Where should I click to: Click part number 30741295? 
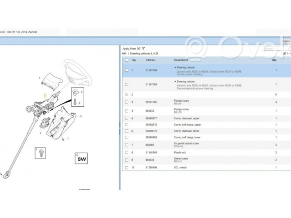pos(151,102)
